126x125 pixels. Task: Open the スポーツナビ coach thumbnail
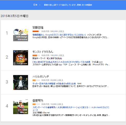(20, 82)
